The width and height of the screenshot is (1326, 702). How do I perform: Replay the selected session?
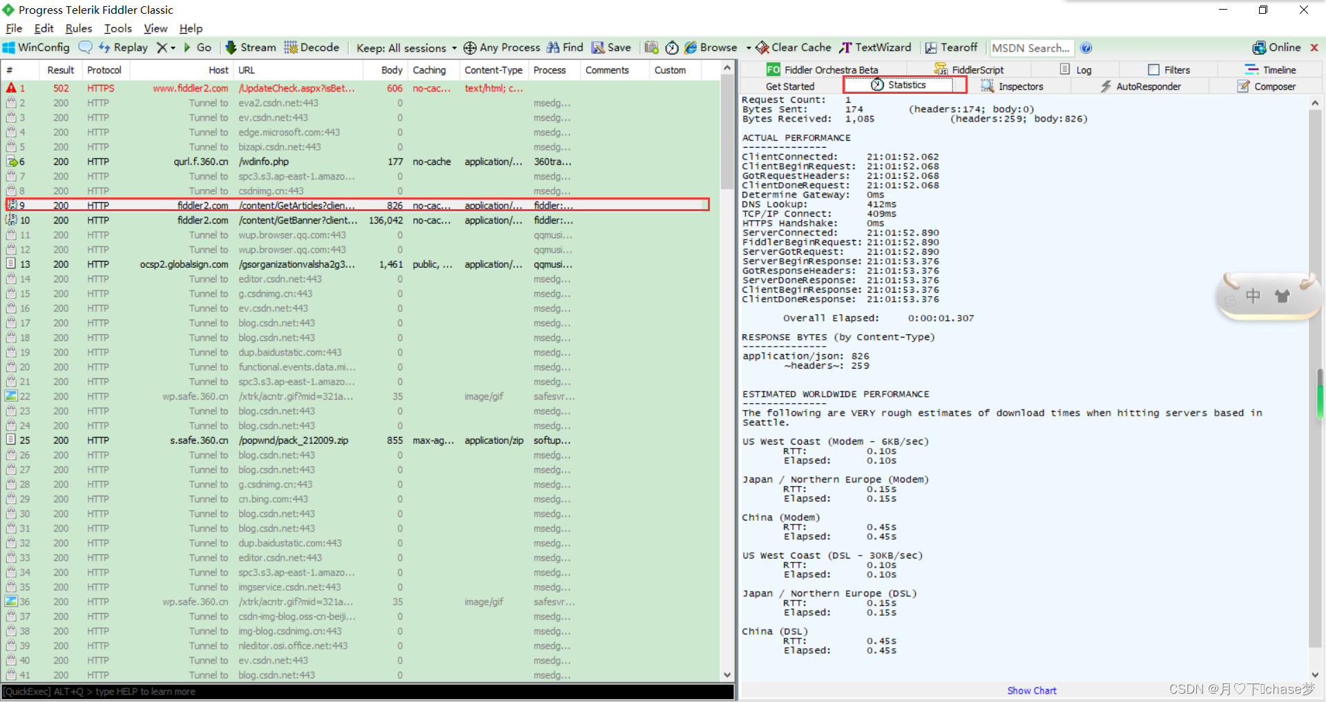[x=123, y=48]
